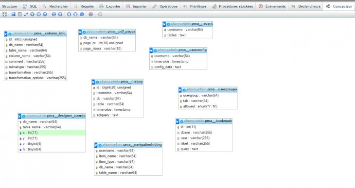Collapse the pma__recent table with V arrow
The height and width of the screenshot is (188, 355).
click(164, 24)
